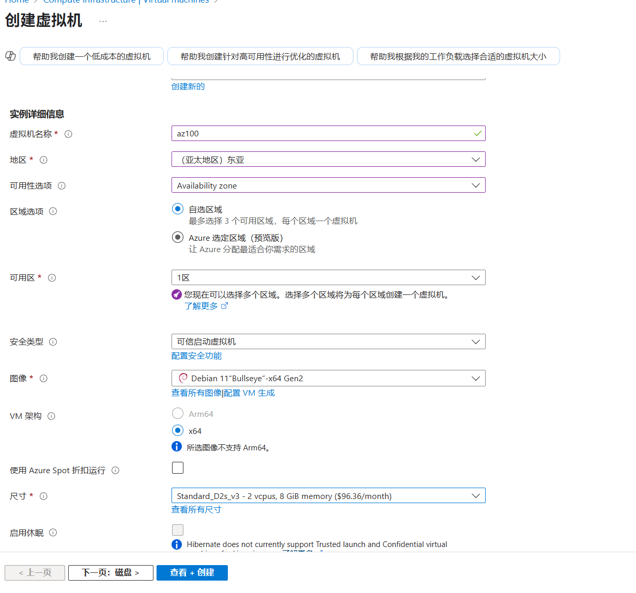Image resolution: width=636 pixels, height=593 pixels.
Task: Click 配置安全功能 link
Action: click(x=196, y=355)
